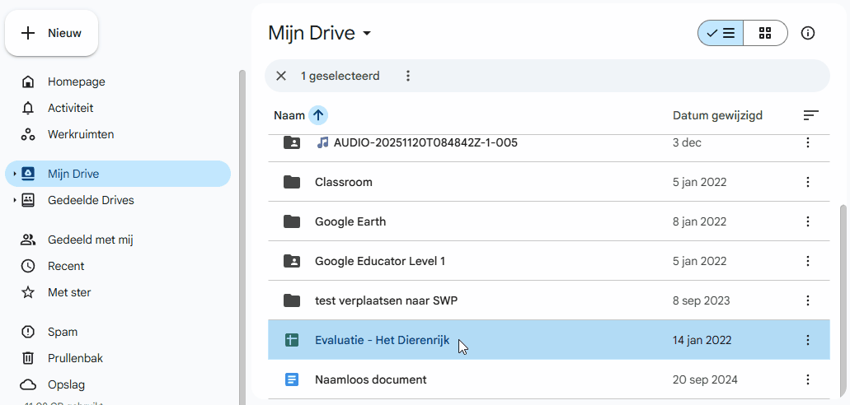Open the info details panel icon
This screenshot has height=405, width=850.
coord(808,33)
